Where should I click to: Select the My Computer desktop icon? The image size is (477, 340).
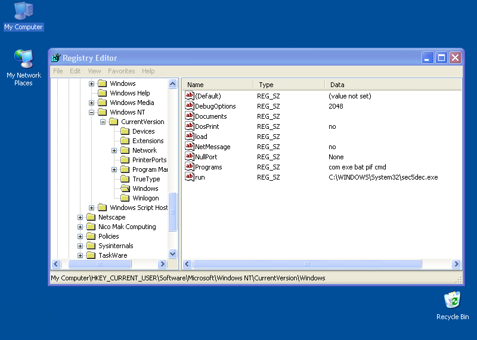click(x=23, y=17)
